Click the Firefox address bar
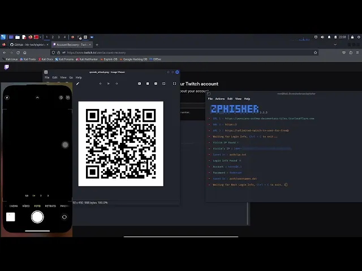362x271 pixels. coord(185,53)
